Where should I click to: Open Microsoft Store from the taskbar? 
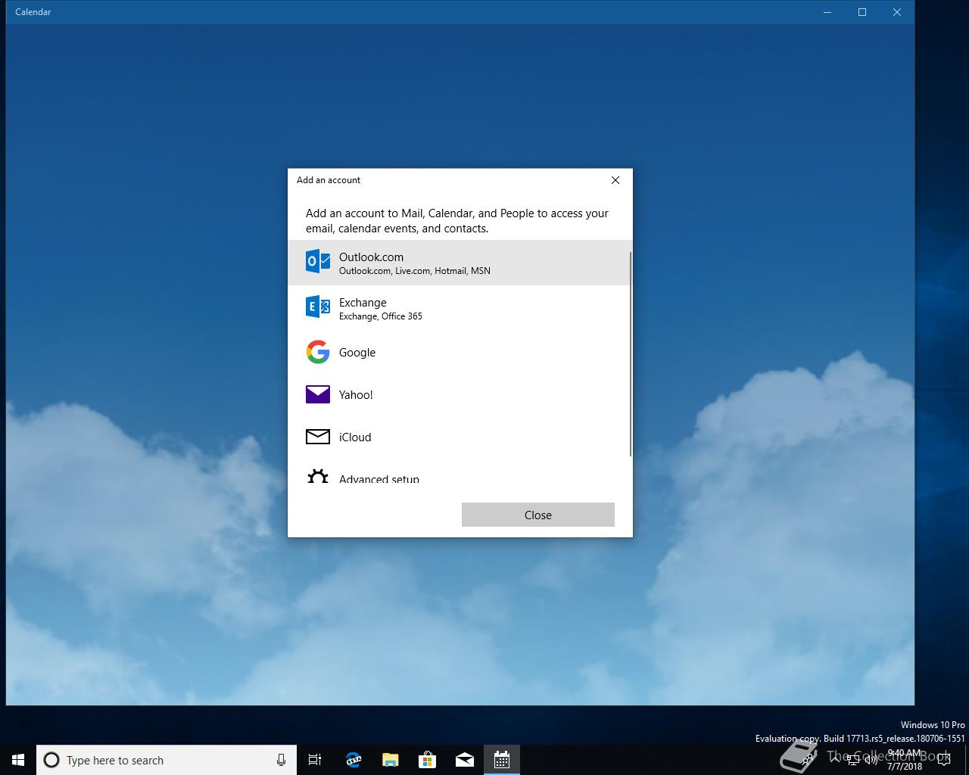click(428, 760)
